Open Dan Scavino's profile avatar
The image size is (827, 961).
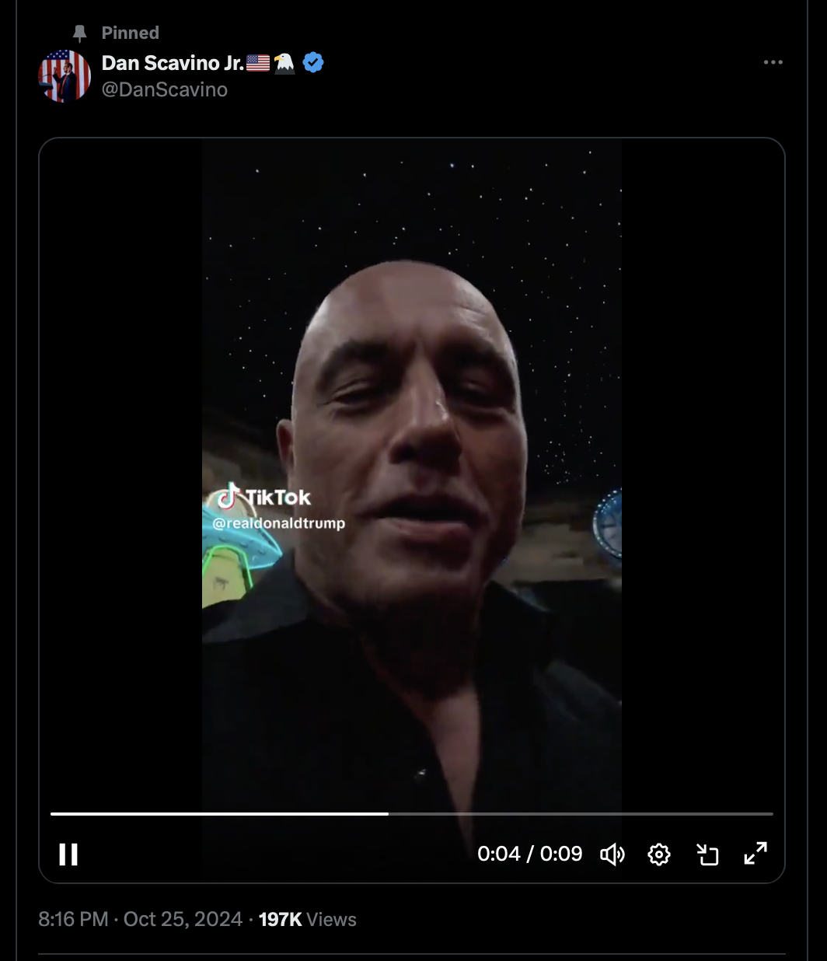click(65, 76)
